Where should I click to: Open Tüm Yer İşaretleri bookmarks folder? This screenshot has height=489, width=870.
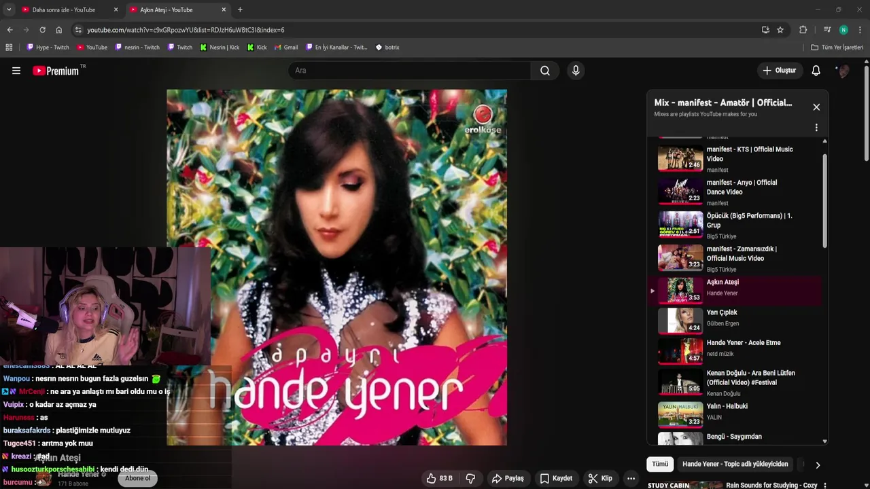(x=837, y=48)
